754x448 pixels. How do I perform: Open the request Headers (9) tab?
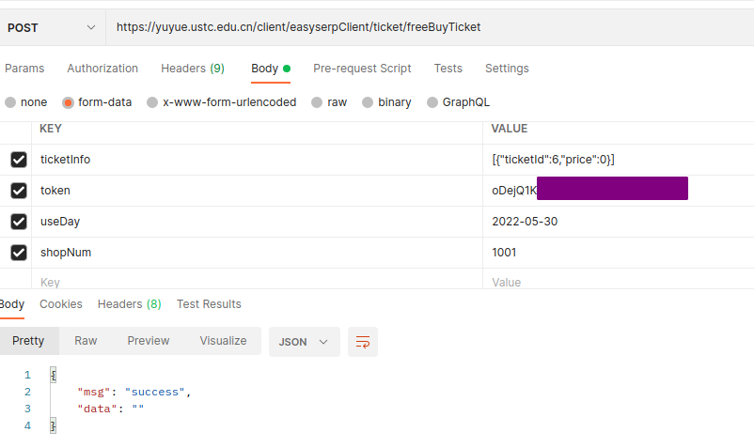(x=192, y=69)
